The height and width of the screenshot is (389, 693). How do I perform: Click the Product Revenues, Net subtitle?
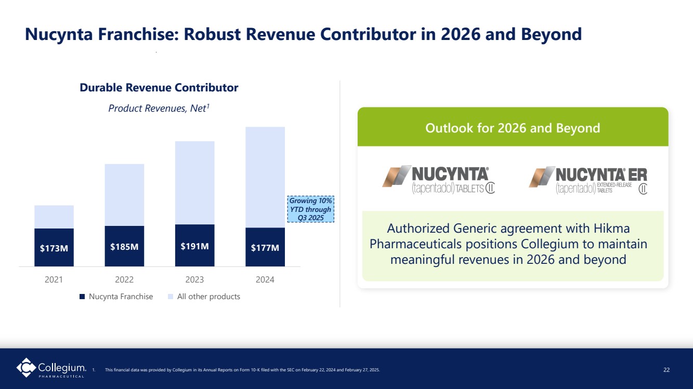coord(159,108)
